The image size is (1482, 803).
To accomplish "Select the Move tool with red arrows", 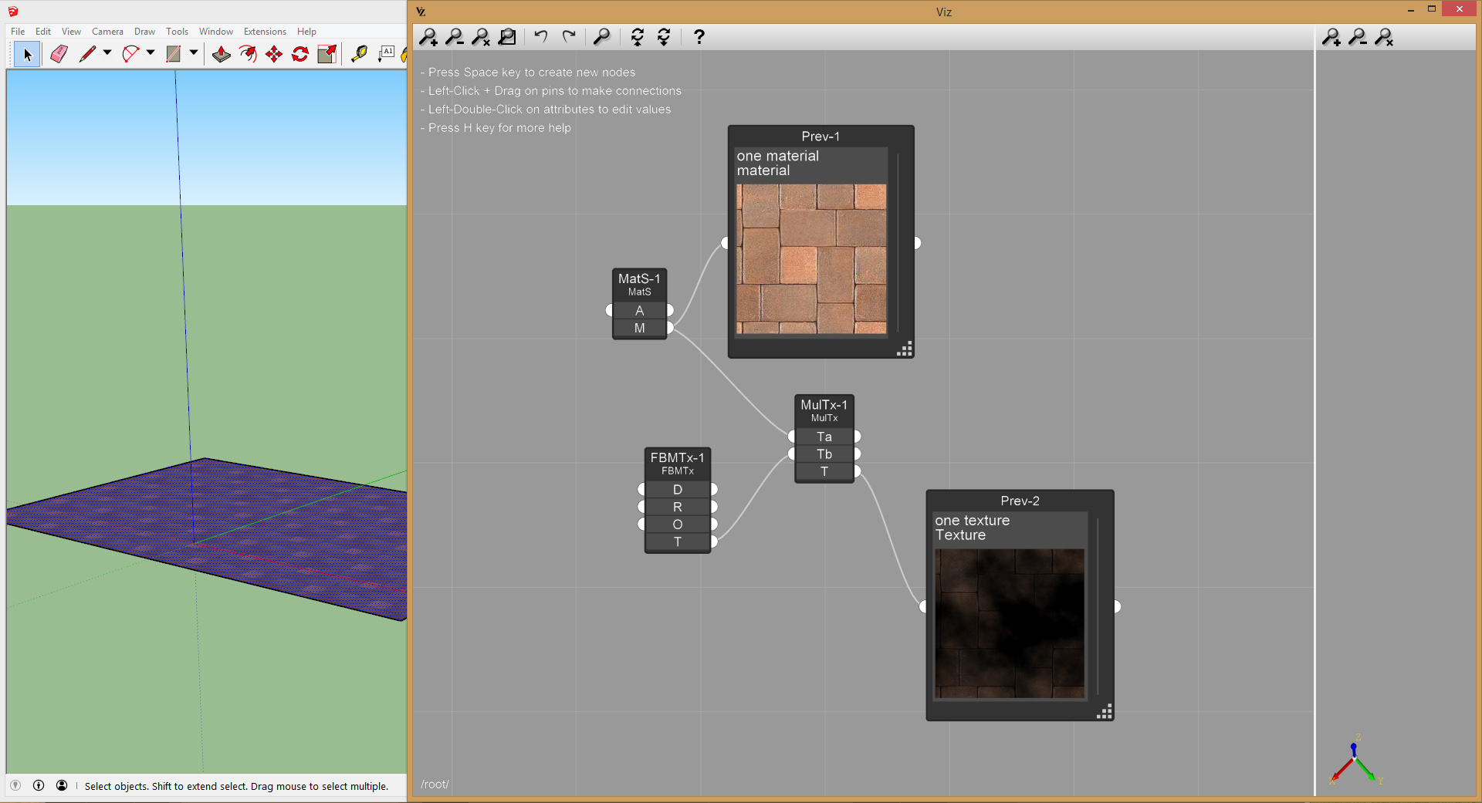I will pos(274,54).
